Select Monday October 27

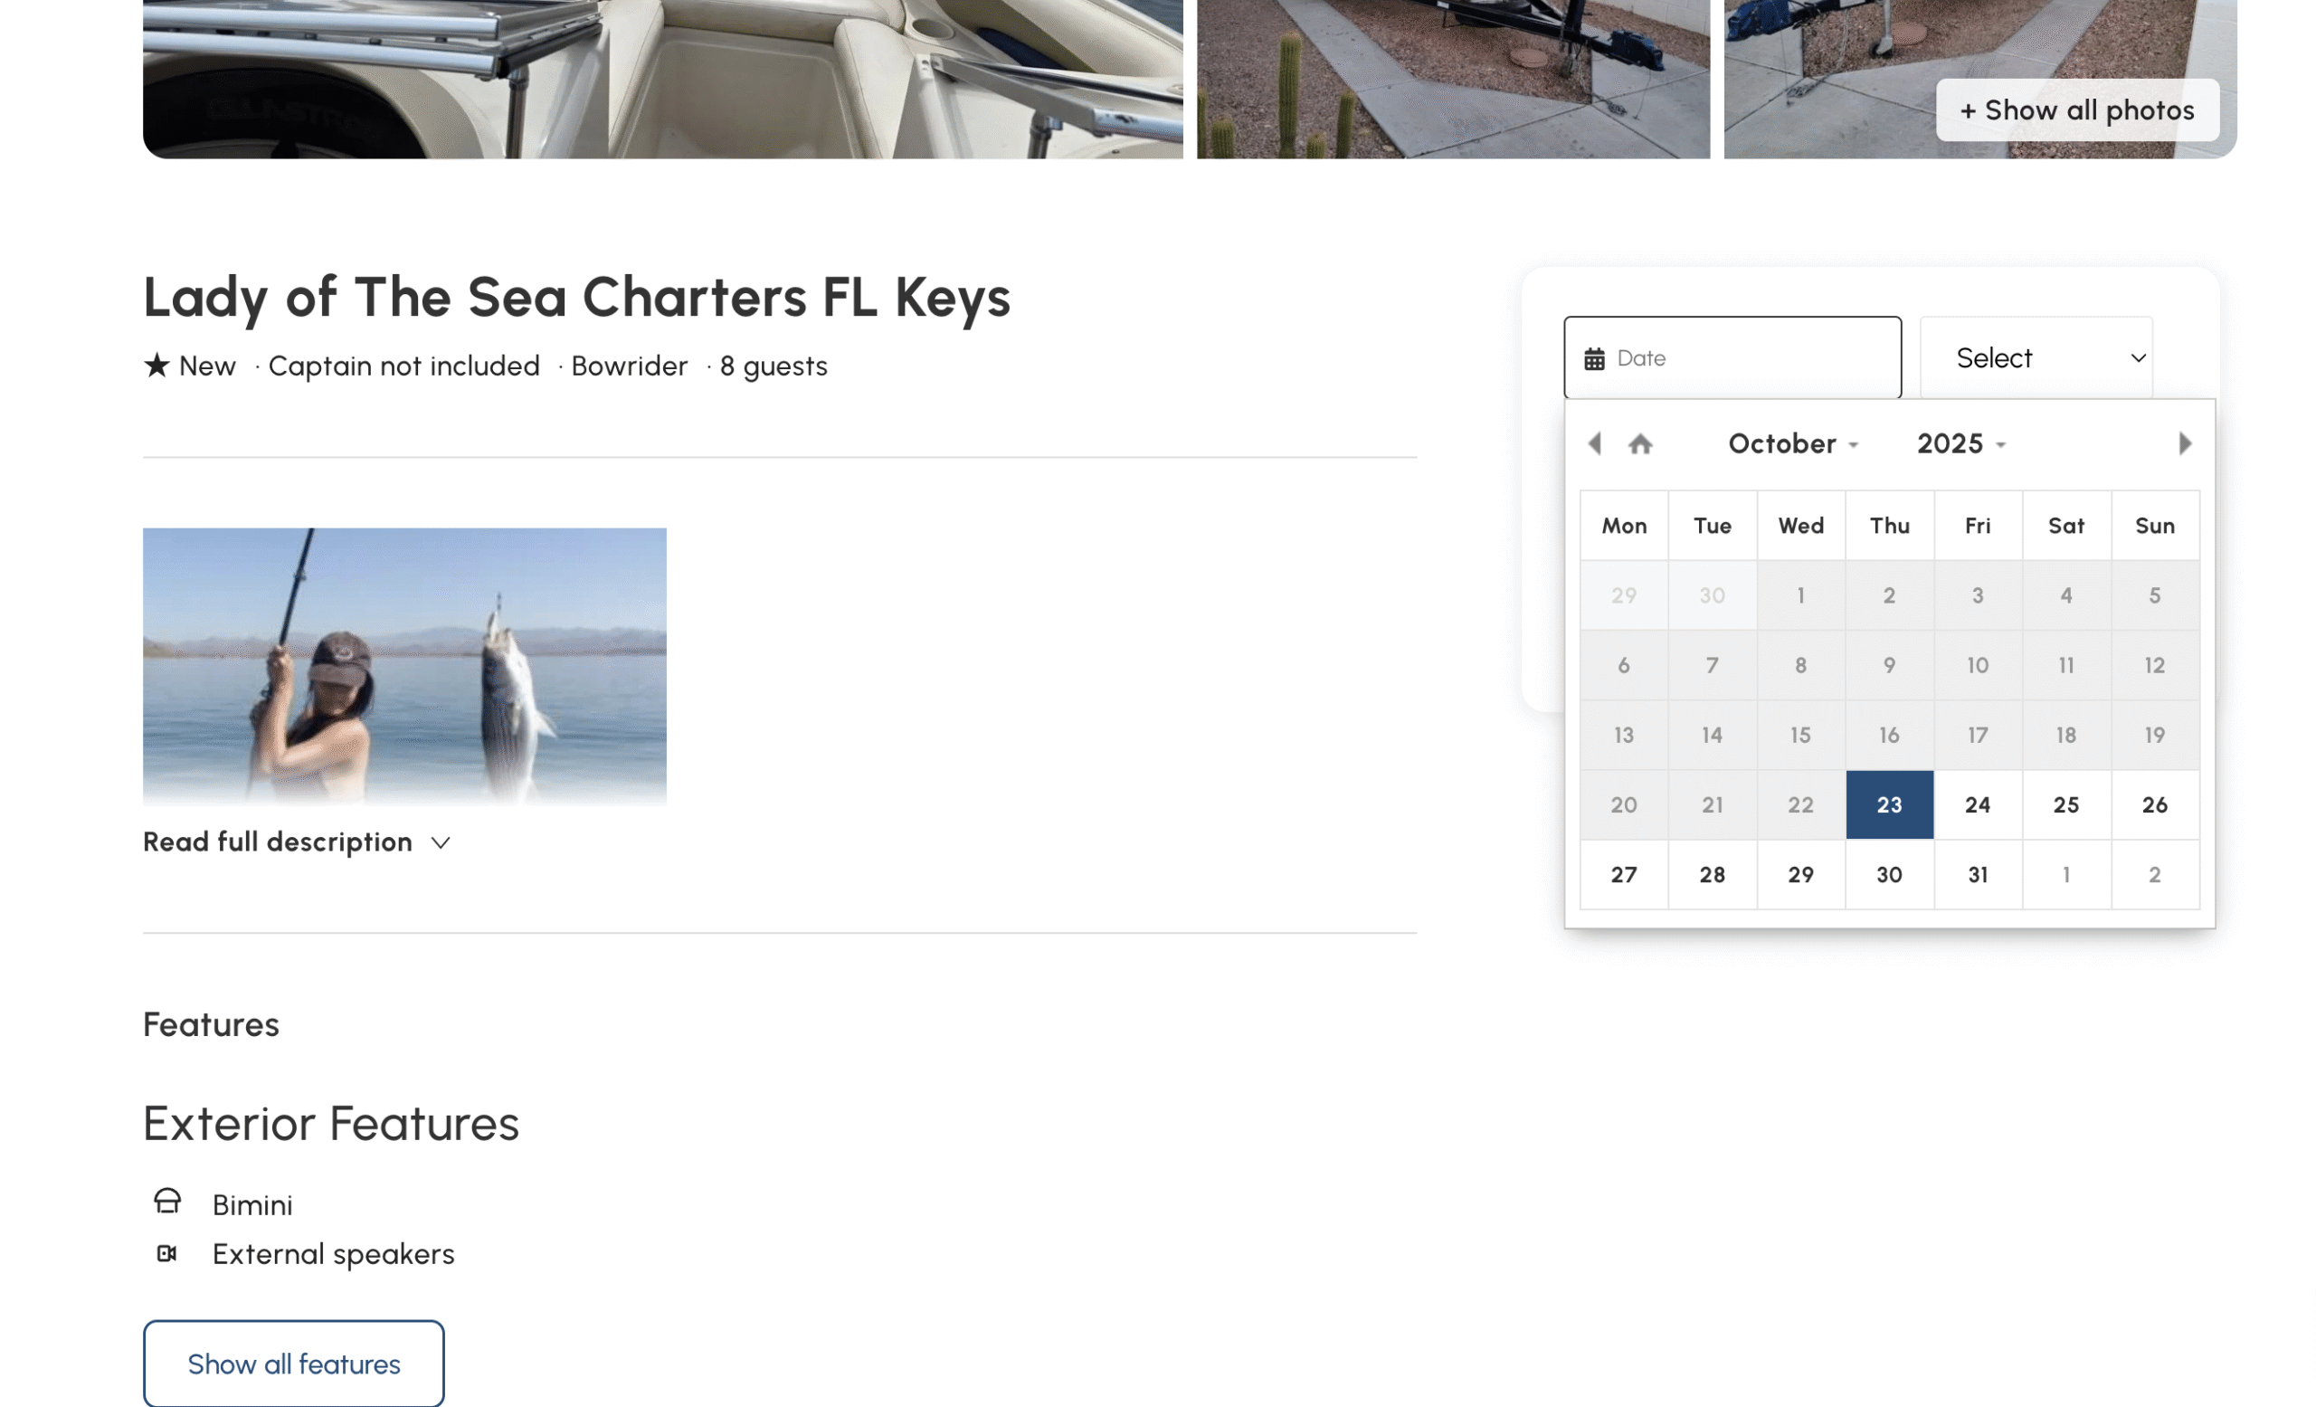[1623, 875]
